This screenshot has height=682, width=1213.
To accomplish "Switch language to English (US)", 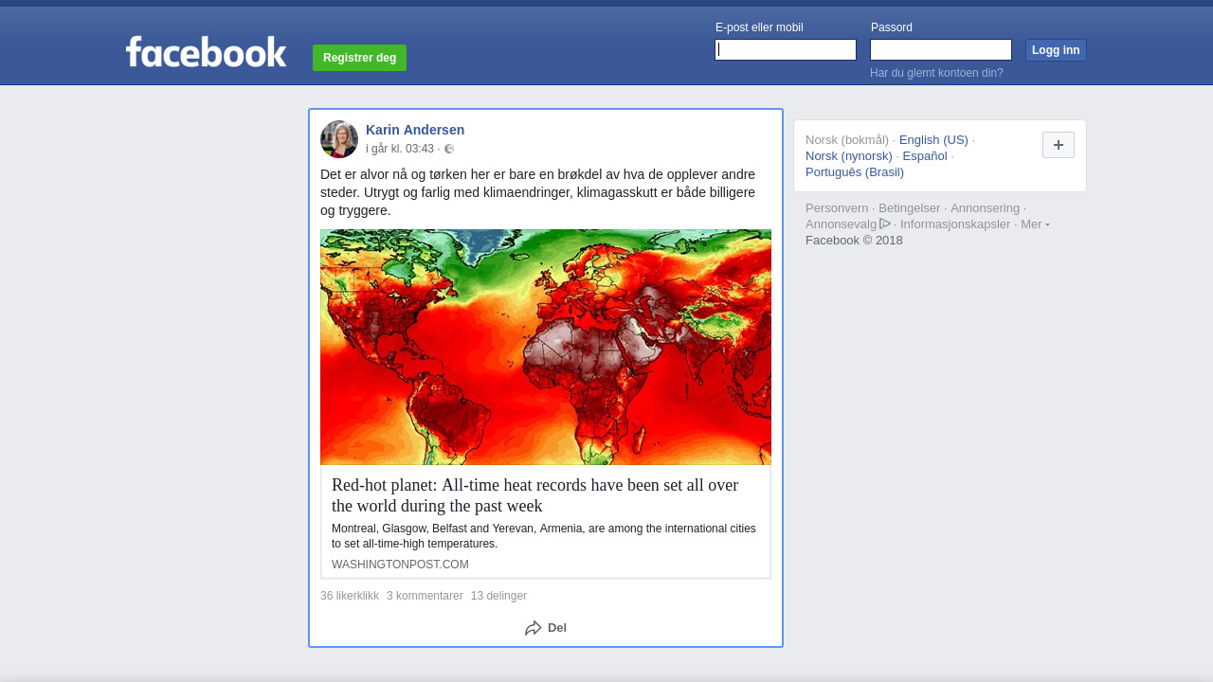I will click(933, 140).
